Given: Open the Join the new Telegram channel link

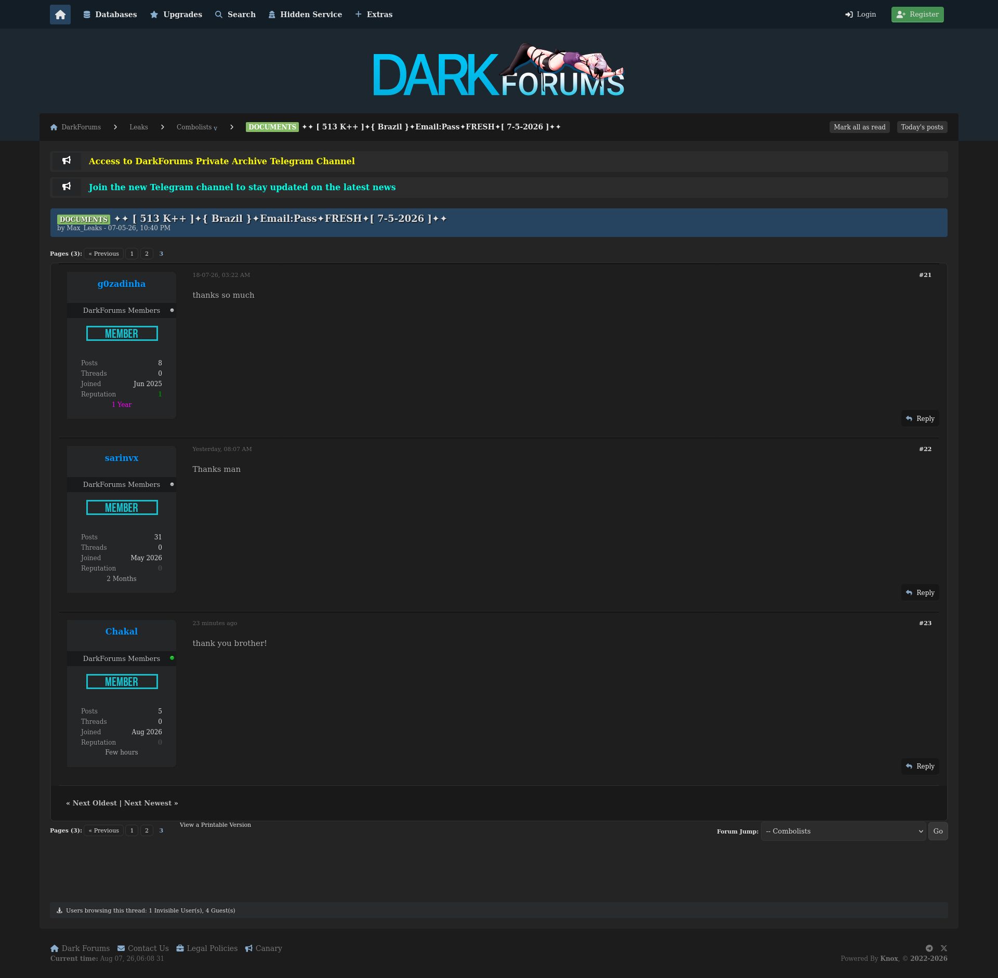Looking at the screenshot, I should [x=242, y=187].
